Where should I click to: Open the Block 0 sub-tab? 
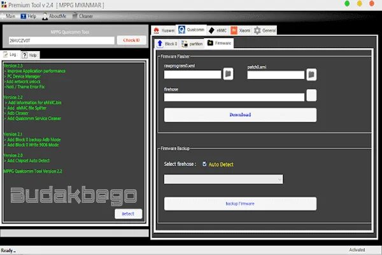tap(167, 44)
